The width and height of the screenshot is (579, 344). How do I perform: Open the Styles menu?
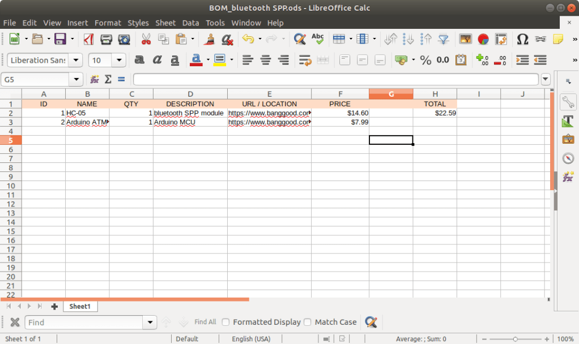(x=138, y=23)
